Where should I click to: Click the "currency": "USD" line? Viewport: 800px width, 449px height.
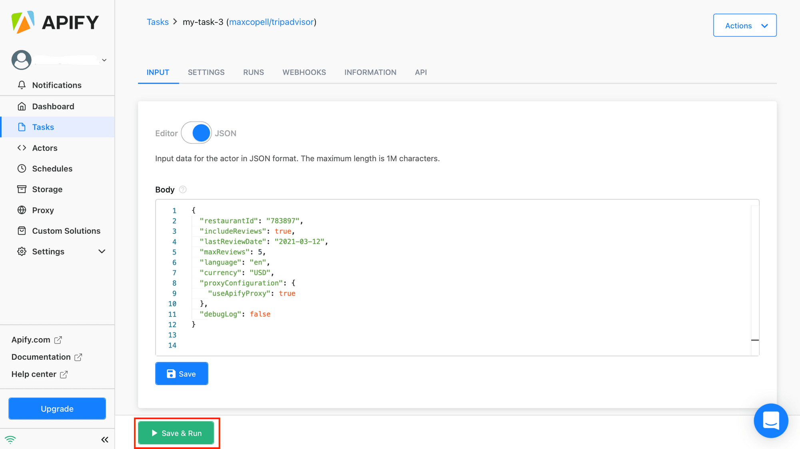(237, 273)
